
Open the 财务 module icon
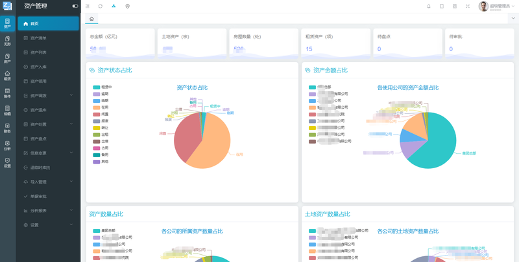click(x=7, y=128)
